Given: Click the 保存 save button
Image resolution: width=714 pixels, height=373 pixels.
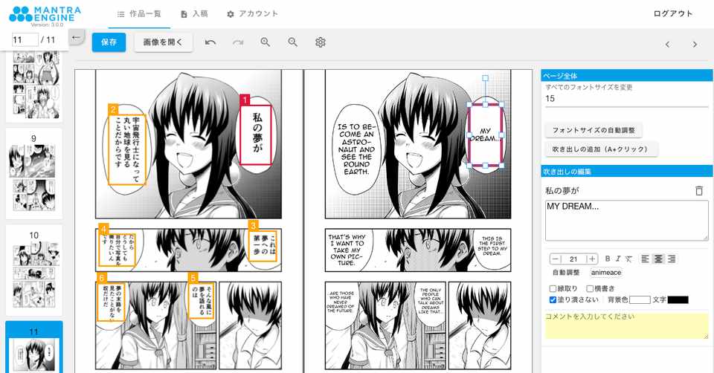Looking at the screenshot, I should click(x=109, y=42).
